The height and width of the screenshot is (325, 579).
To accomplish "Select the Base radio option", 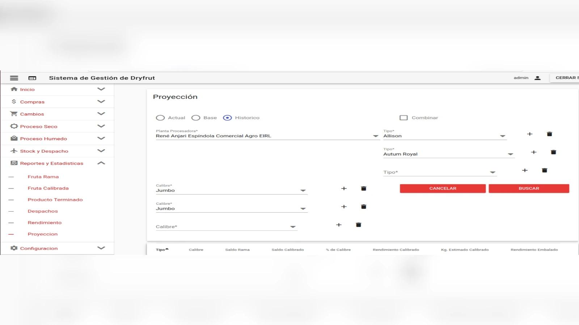I will (x=196, y=118).
